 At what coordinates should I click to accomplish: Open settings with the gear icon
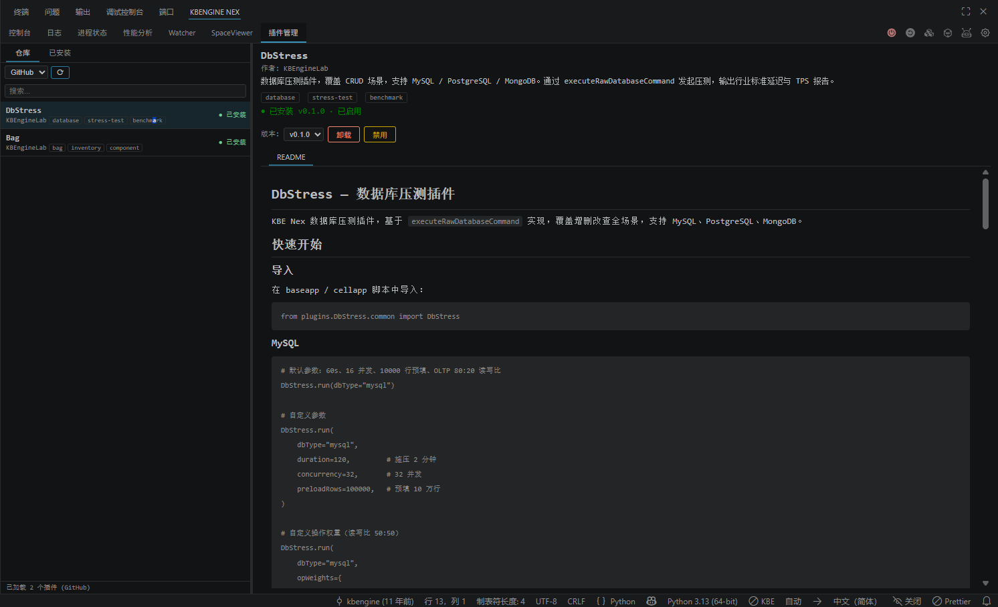click(985, 33)
